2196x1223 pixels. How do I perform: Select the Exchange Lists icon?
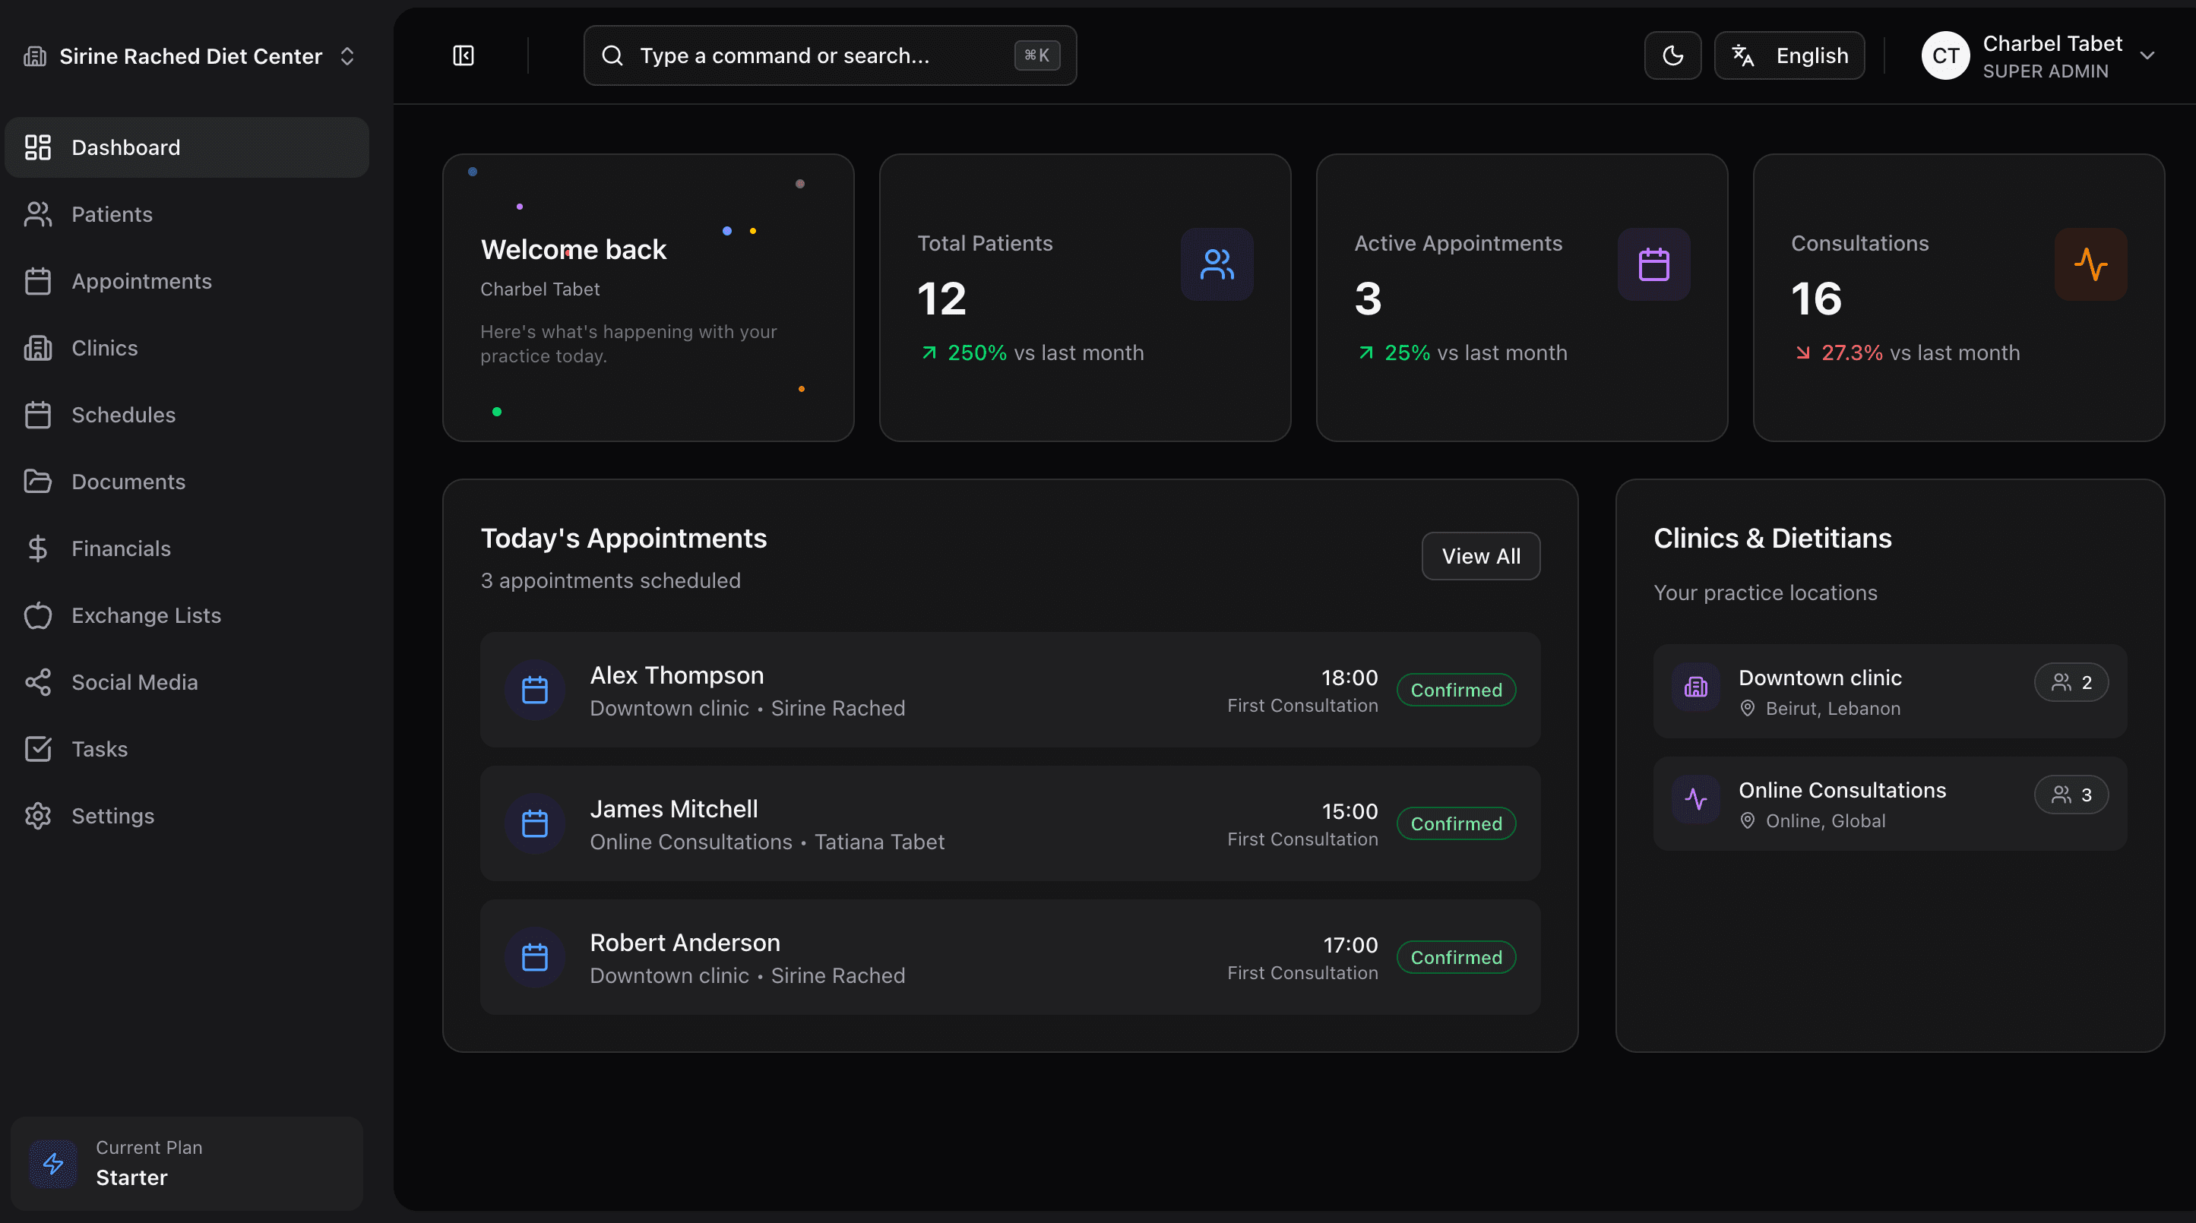(37, 615)
